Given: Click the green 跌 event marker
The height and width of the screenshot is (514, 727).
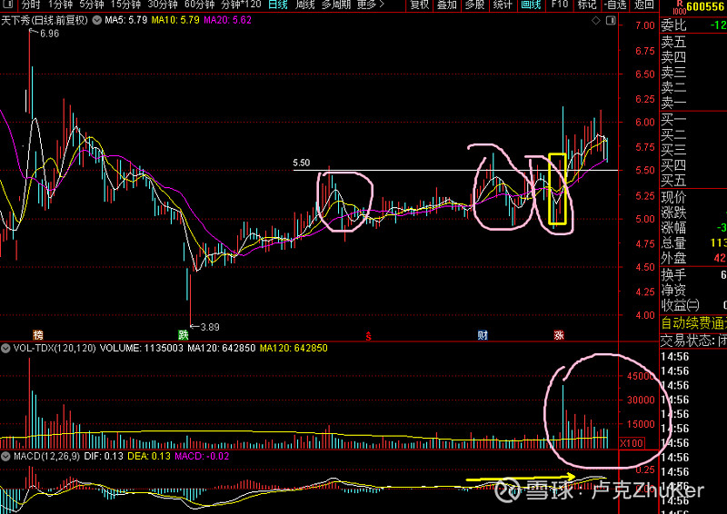Looking at the screenshot, I should [x=184, y=334].
